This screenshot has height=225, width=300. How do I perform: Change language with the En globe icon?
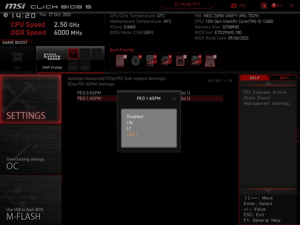(x=277, y=6)
